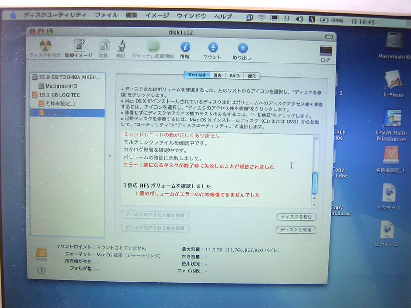This screenshot has height=308, width=411.
Task: Open the Apple menu
Action: (13, 16)
